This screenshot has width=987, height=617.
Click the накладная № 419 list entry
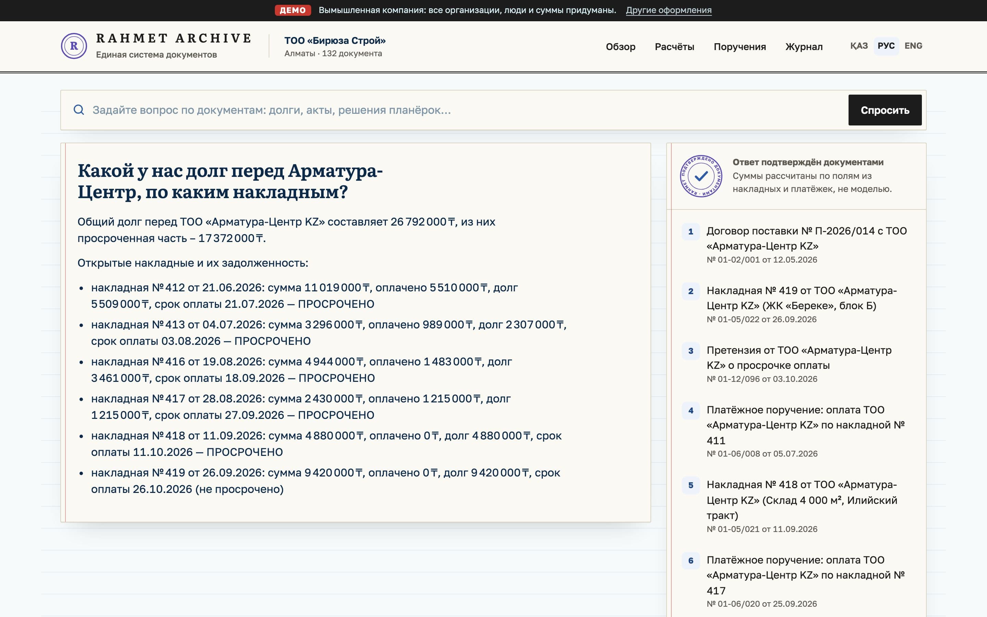[326, 481]
